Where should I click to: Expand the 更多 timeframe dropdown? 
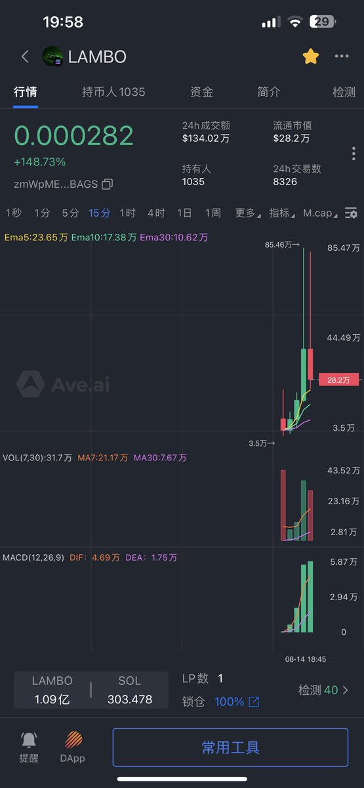coord(247,213)
